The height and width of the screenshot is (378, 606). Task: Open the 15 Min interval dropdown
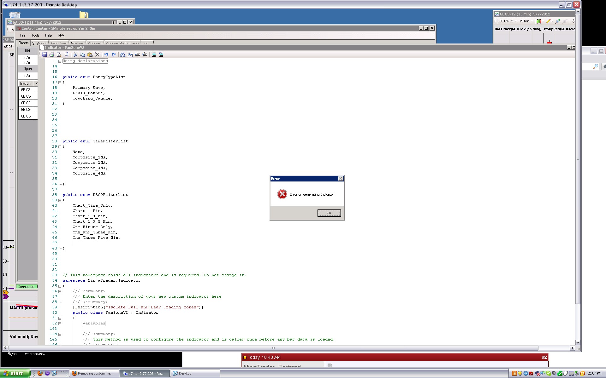[532, 21]
